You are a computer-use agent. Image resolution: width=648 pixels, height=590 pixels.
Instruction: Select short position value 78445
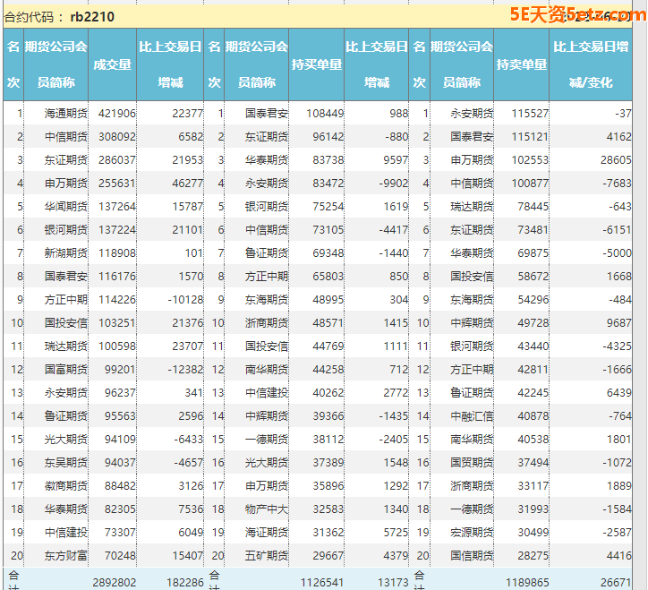[533, 206]
